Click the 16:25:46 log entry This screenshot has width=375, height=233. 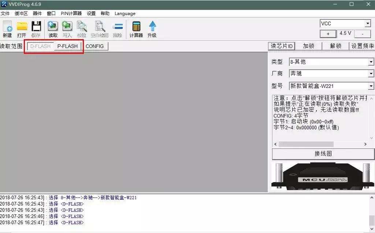(x=42, y=216)
